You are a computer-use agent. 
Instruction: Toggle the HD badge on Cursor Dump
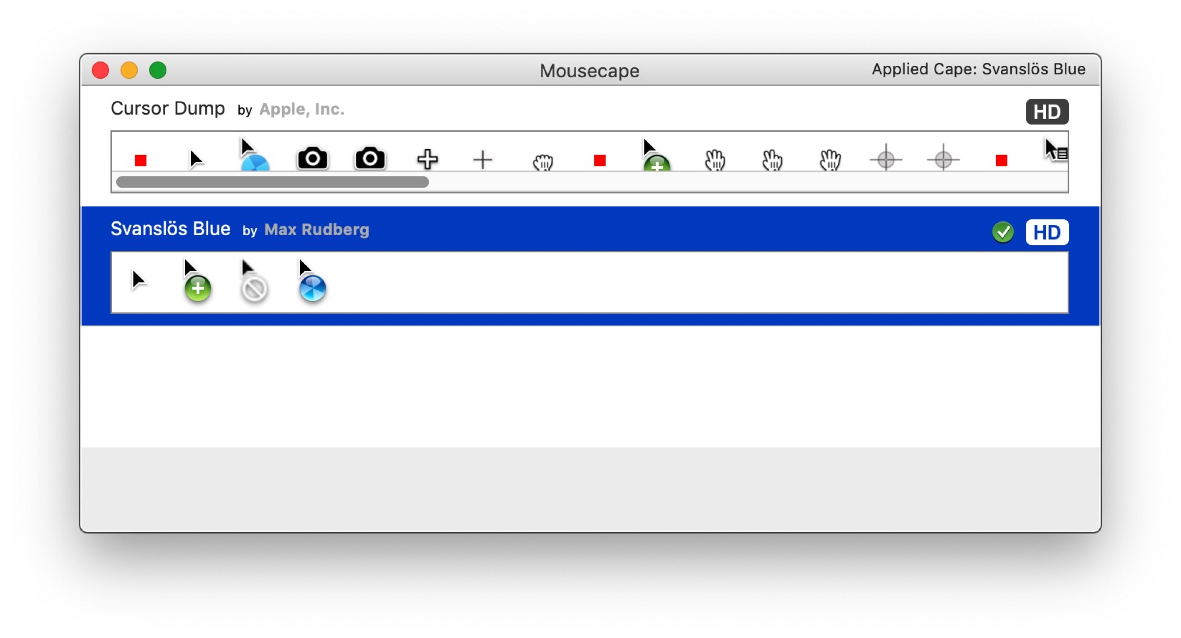coord(1047,112)
